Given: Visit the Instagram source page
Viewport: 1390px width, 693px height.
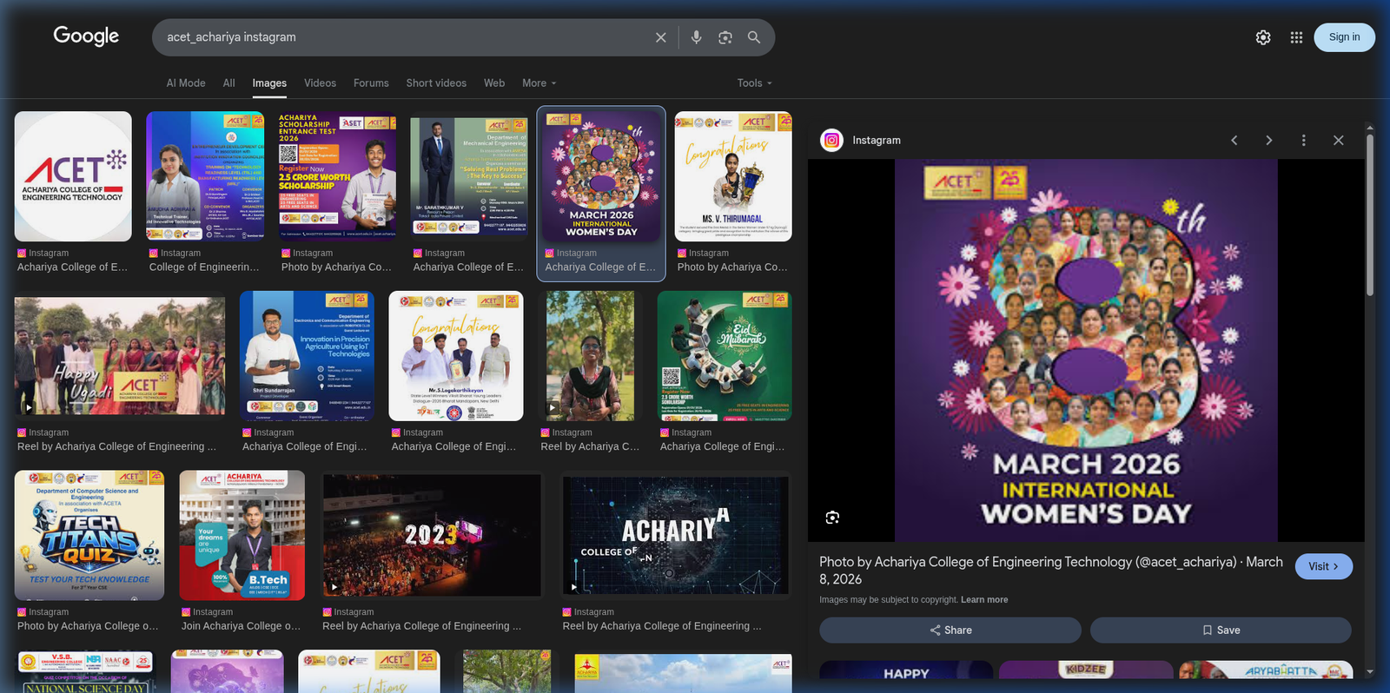Looking at the screenshot, I should pos(1323,566).
